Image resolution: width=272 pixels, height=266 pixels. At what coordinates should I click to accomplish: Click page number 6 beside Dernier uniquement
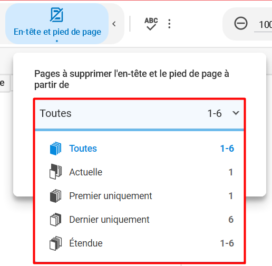(231, 220)
